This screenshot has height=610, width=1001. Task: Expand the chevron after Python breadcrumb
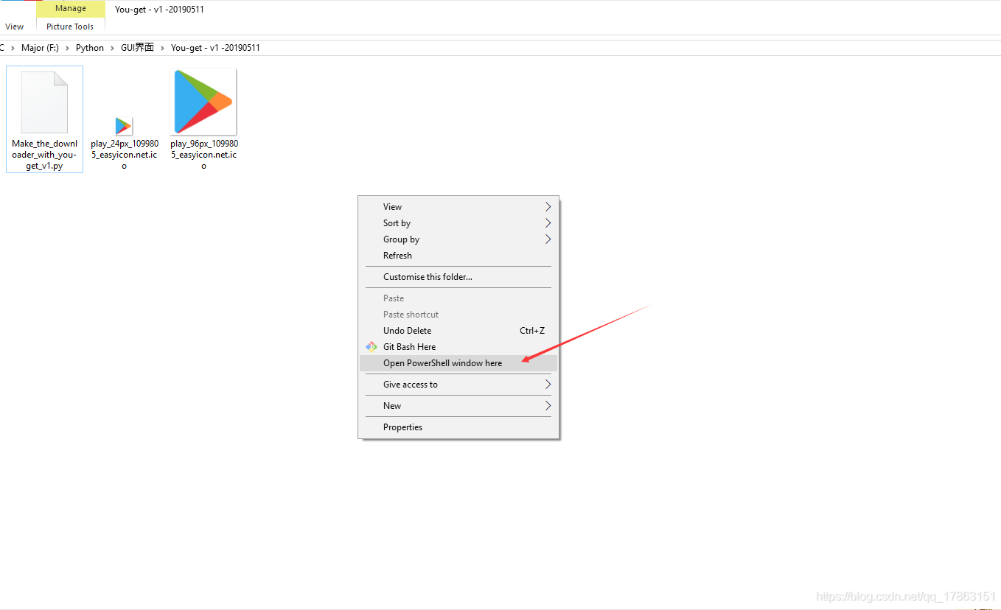tap(112, 48)
